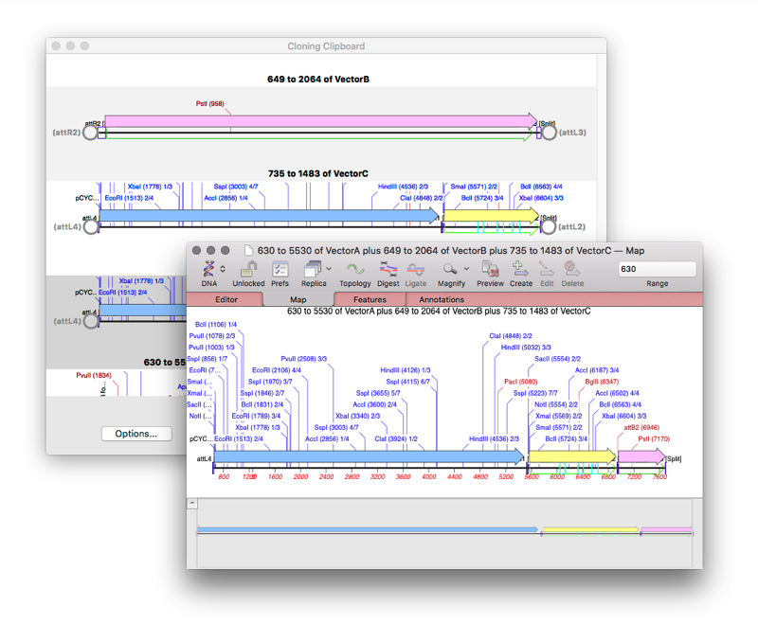Open the DNA tool dropdown chevron
Viewport: 758px width, 625px height.
click(x=222, y=268)
